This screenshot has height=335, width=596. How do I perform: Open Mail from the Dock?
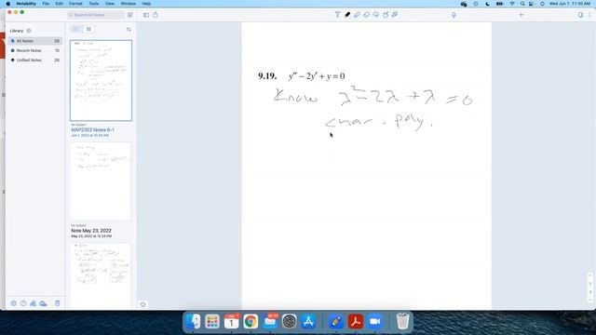[x=270, y=321]
